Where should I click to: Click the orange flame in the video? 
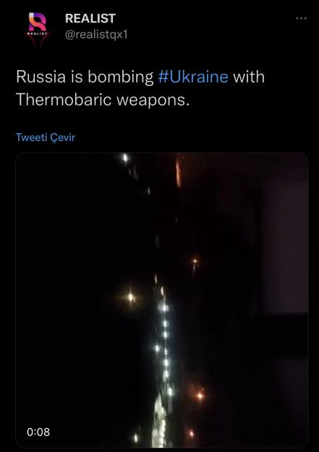click(179, 173)
